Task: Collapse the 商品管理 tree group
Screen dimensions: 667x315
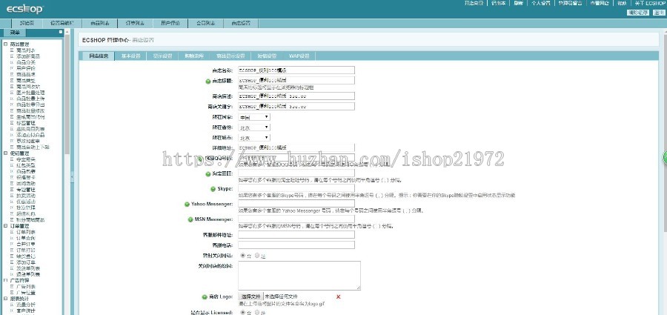Action: pos(5,44)
